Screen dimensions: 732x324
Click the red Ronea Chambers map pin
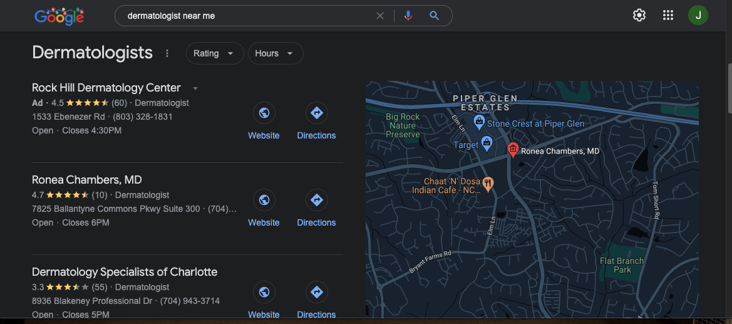[513, 150]
